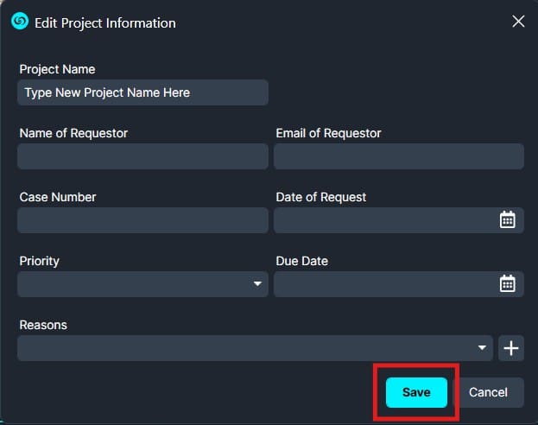Open the Due Date calendar picker
The image size is (538, 425).
point(507,283)
